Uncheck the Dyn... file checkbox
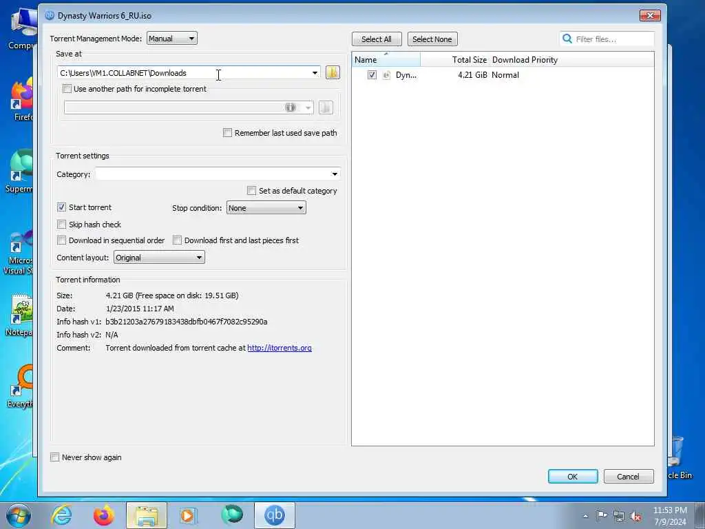This screenshot has width=705, height=529. click(x=372, y=75)
